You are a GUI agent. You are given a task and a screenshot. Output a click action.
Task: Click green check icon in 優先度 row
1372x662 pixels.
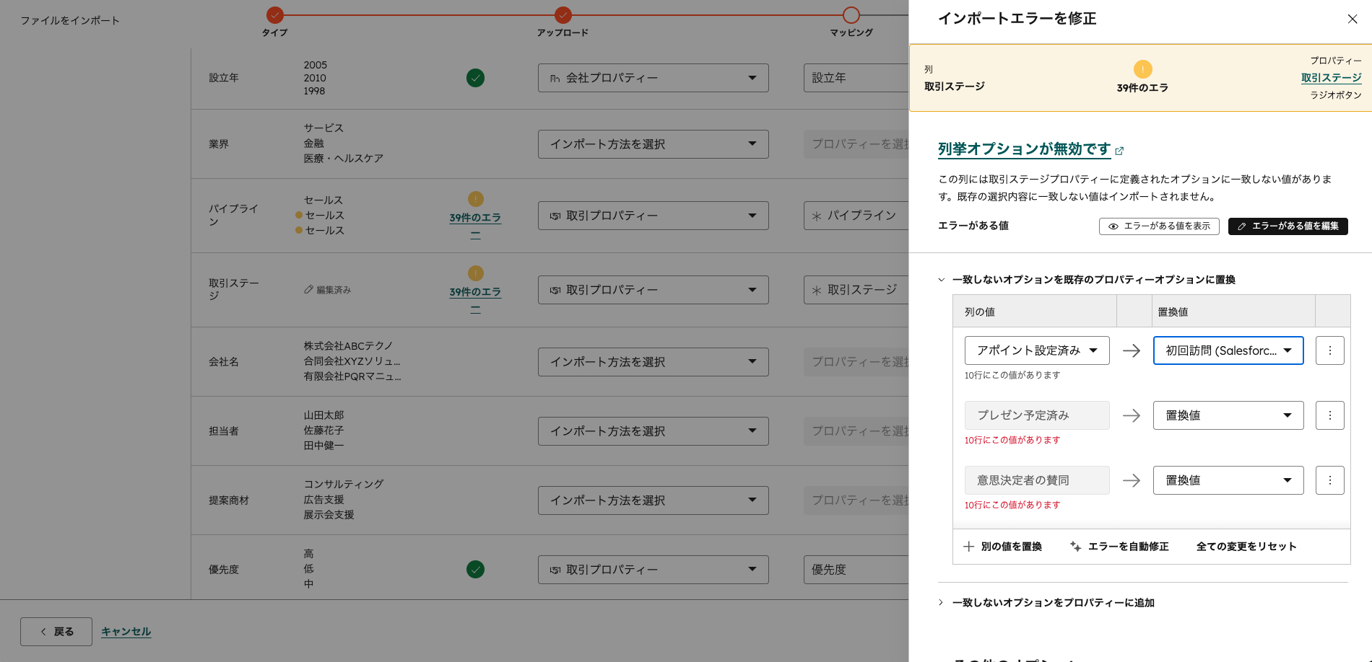[x=475, y=570]
